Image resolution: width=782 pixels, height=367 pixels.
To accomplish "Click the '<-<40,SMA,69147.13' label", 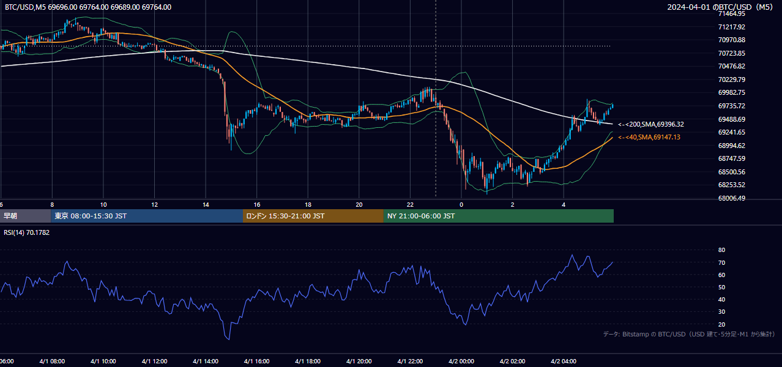I will tap(649, 137).
